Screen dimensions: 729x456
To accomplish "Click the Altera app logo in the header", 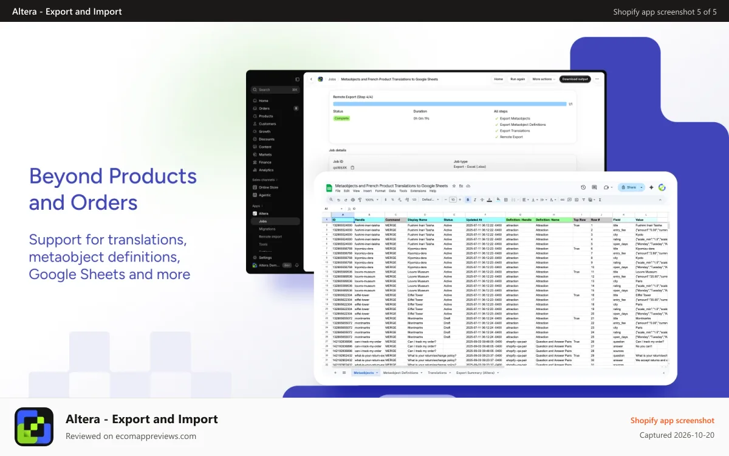I will 320,79.
